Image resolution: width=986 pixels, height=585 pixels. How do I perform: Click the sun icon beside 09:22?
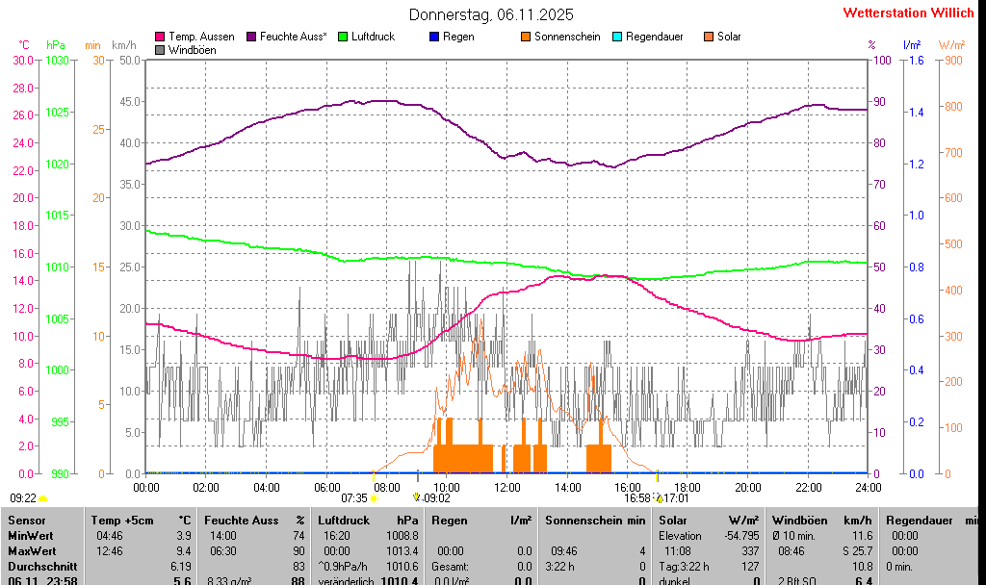(x=43, y=498)
